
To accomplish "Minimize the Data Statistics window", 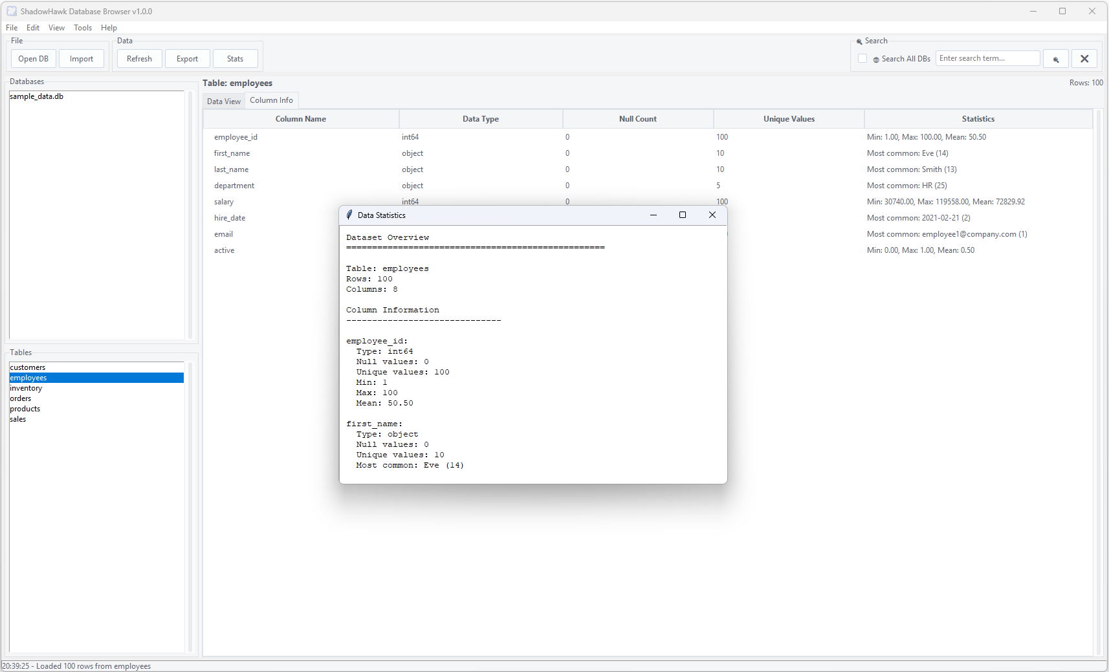I will point(653,215).
